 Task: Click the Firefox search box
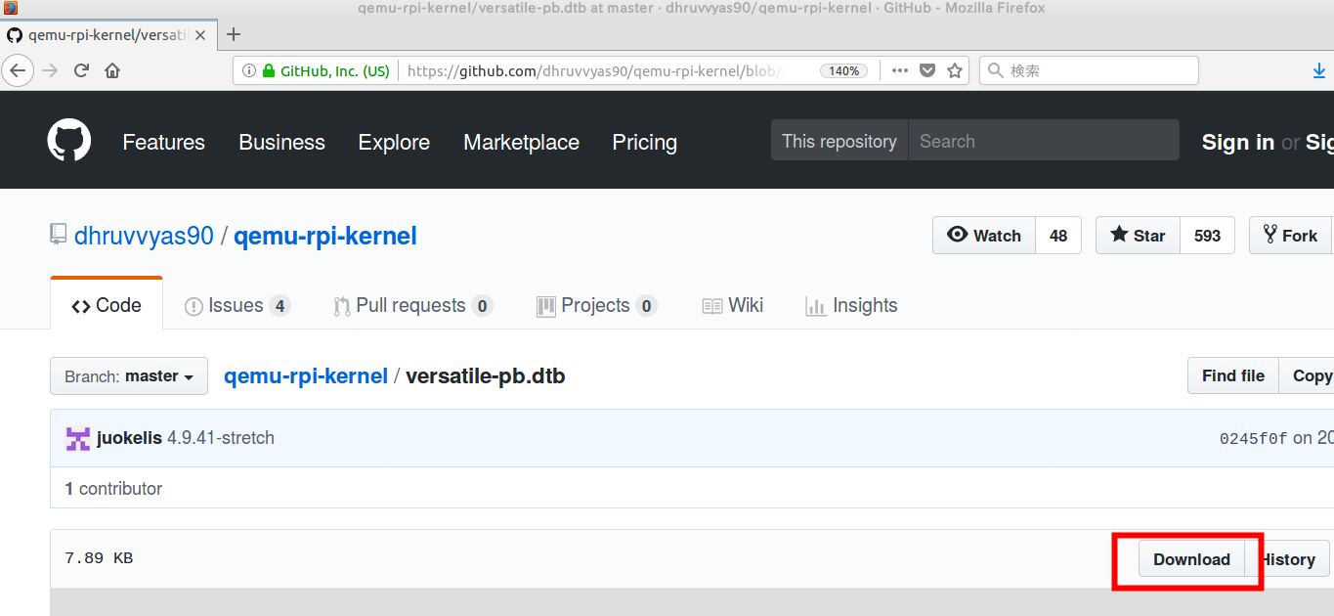[1089, 70]
